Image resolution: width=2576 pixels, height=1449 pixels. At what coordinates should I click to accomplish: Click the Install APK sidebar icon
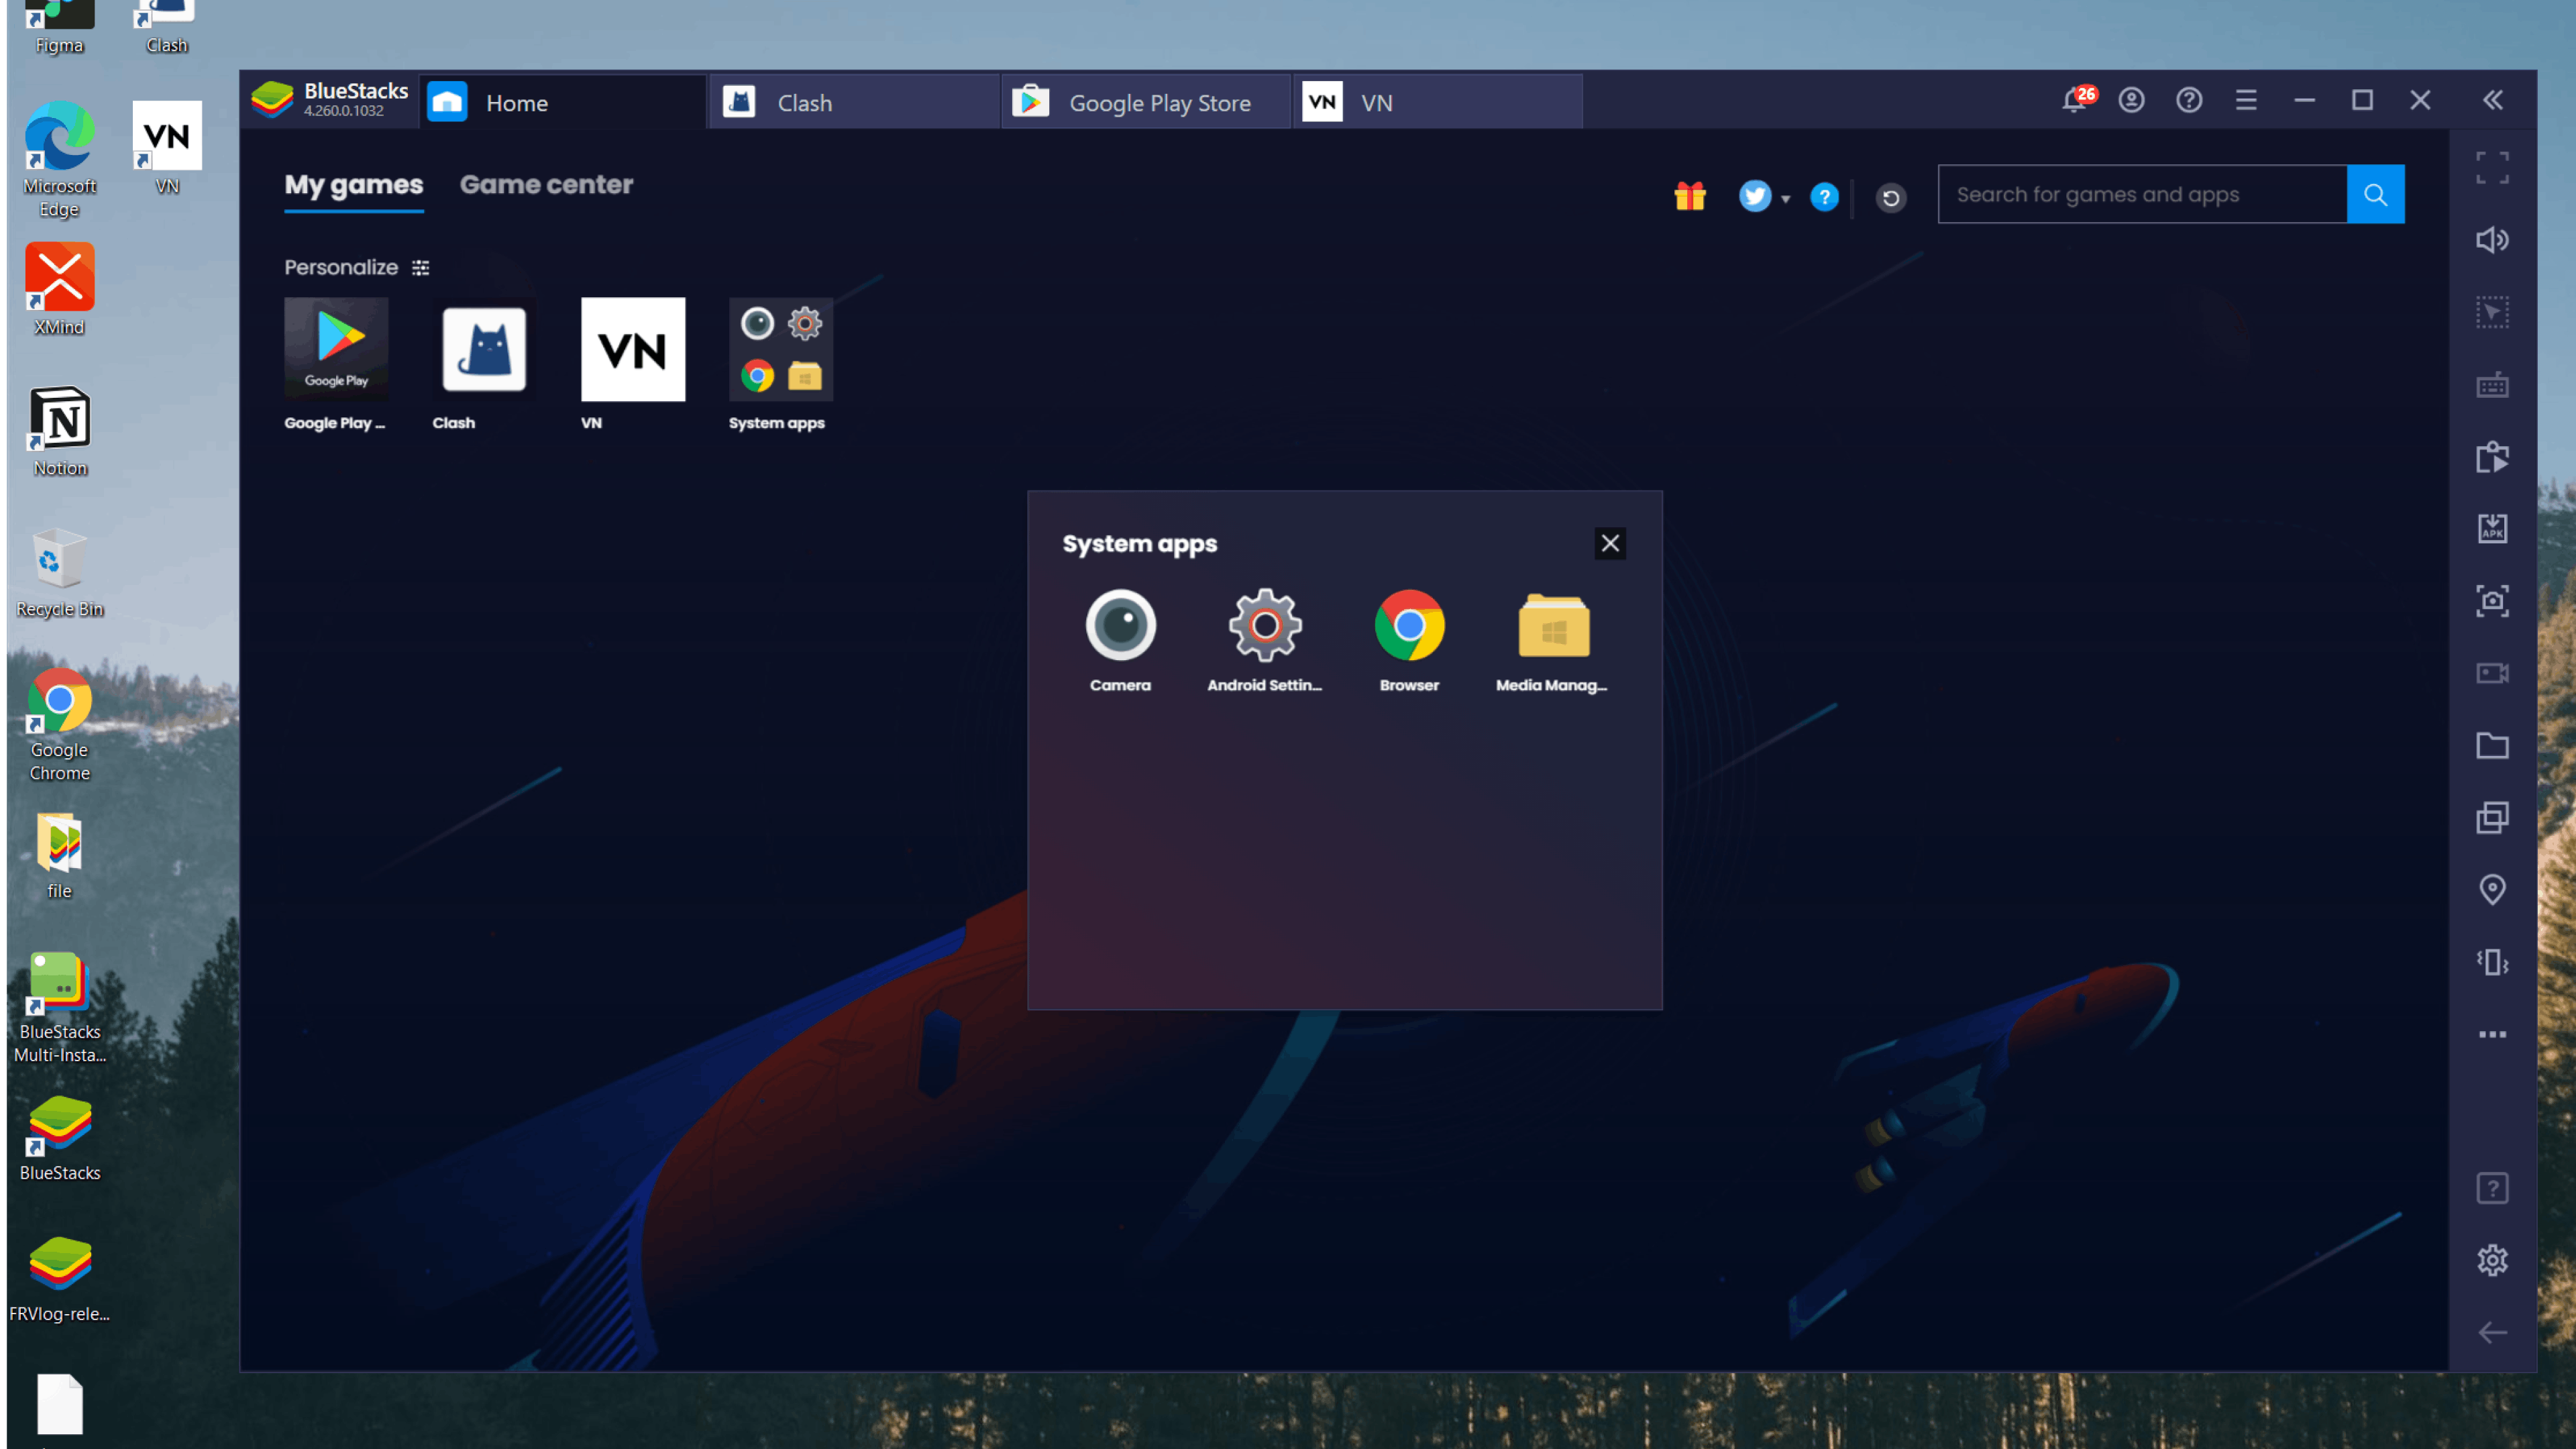point(2492,528)
